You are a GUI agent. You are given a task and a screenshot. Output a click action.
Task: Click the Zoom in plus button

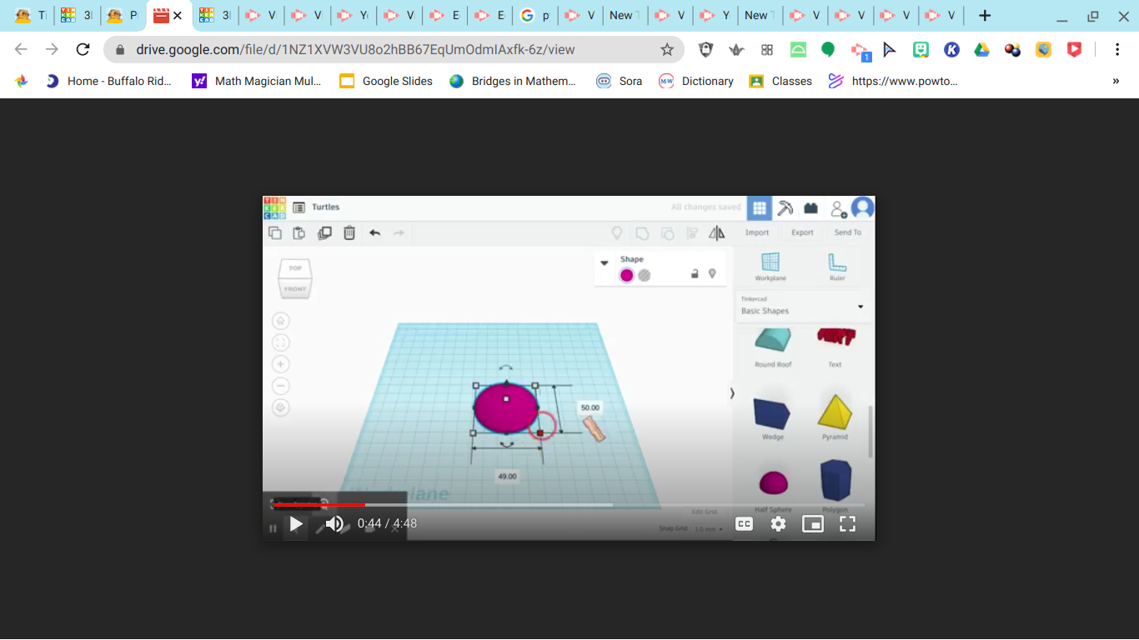pos(280,364)
